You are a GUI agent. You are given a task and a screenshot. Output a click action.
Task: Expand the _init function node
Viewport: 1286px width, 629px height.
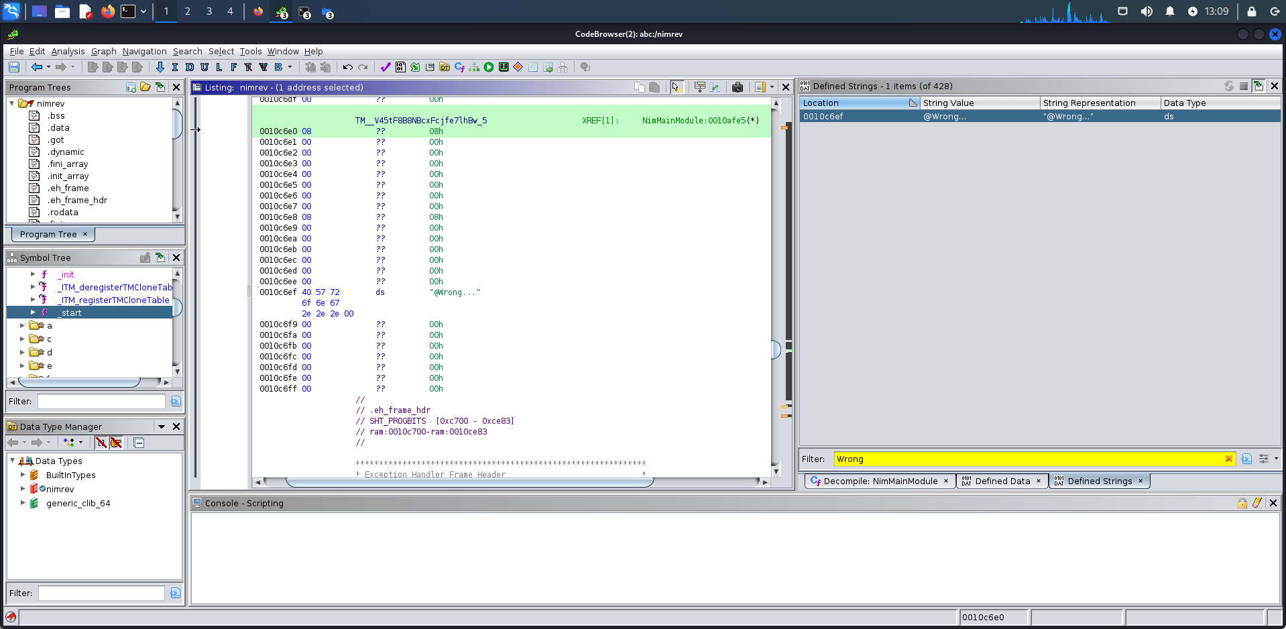[x=33, y=274]
